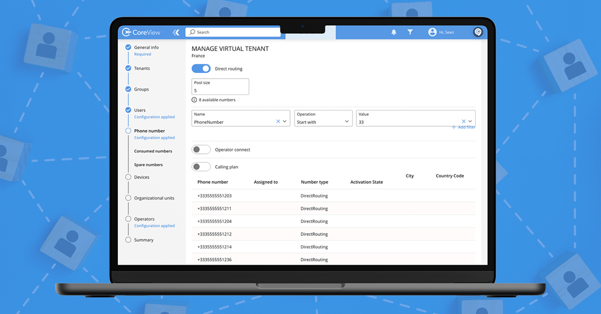Enable Calling plan

[x=201, y=165]
